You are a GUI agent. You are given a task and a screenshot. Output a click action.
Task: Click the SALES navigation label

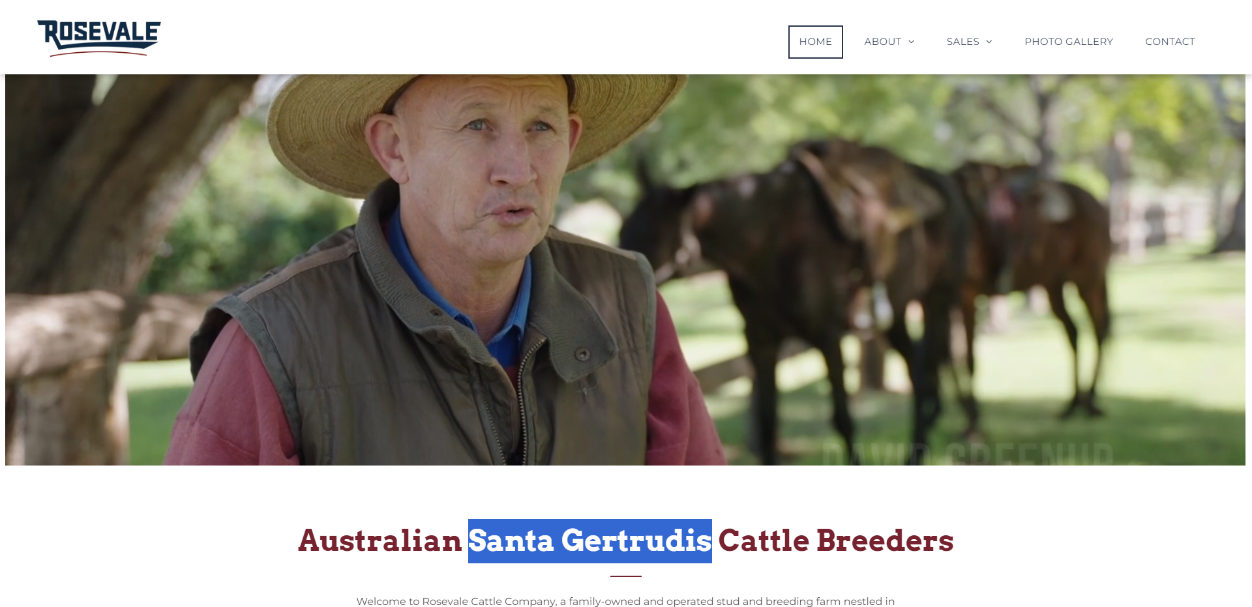click(x=962, y=42)
